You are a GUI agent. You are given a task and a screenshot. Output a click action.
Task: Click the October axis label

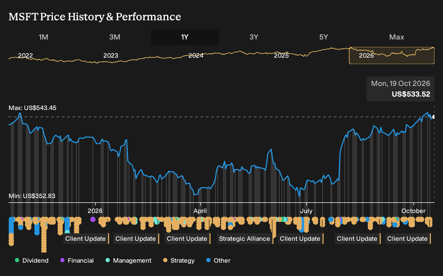413,211
